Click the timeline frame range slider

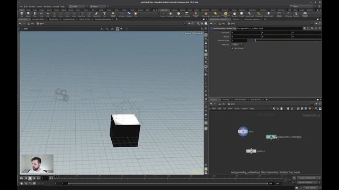pyautogui.click(x=168, y=184)
